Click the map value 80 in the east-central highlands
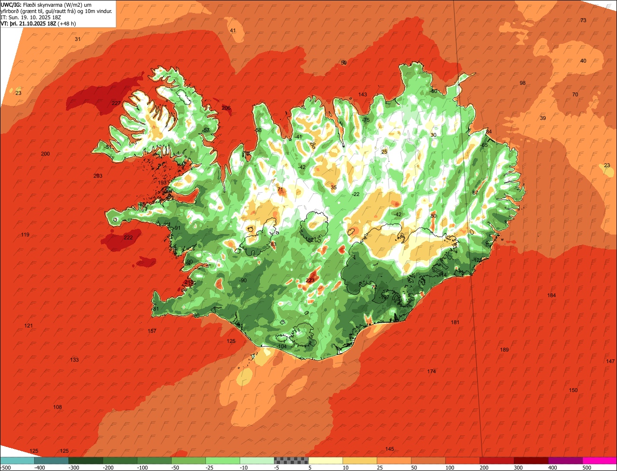The width and height of the screenshot is (617, 471). [x=433, y=216]
